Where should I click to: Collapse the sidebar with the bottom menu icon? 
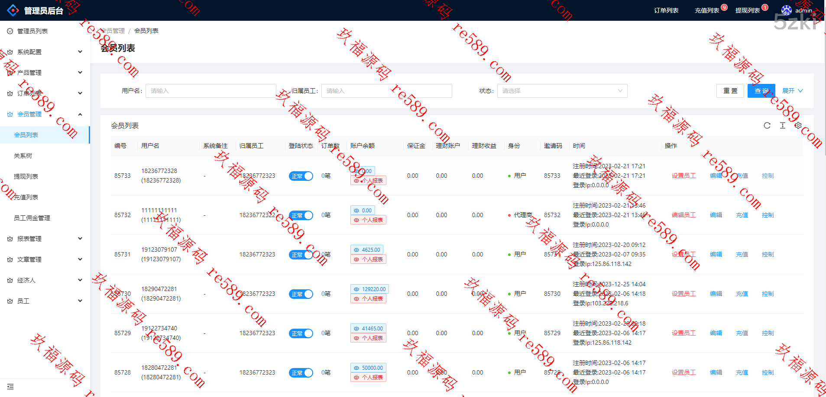point(10,387)
